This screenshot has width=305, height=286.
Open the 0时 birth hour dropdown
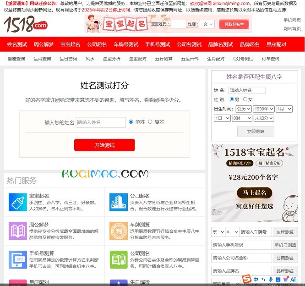[242, 118]
